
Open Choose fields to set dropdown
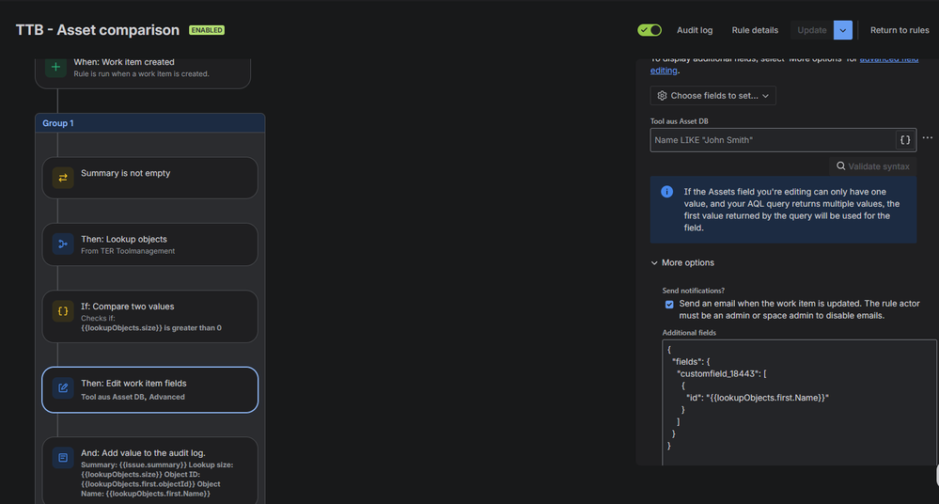[712, 96]
